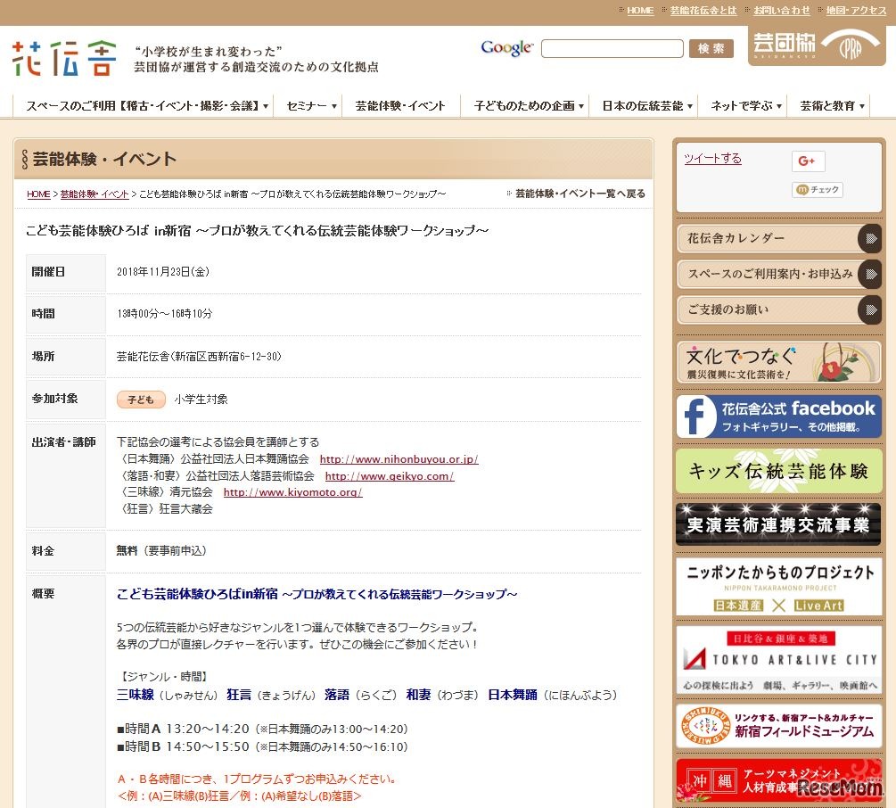Open 花伝舎カレンダー sidebar button
Screen dimensions: 896x808
coord(779,238)
